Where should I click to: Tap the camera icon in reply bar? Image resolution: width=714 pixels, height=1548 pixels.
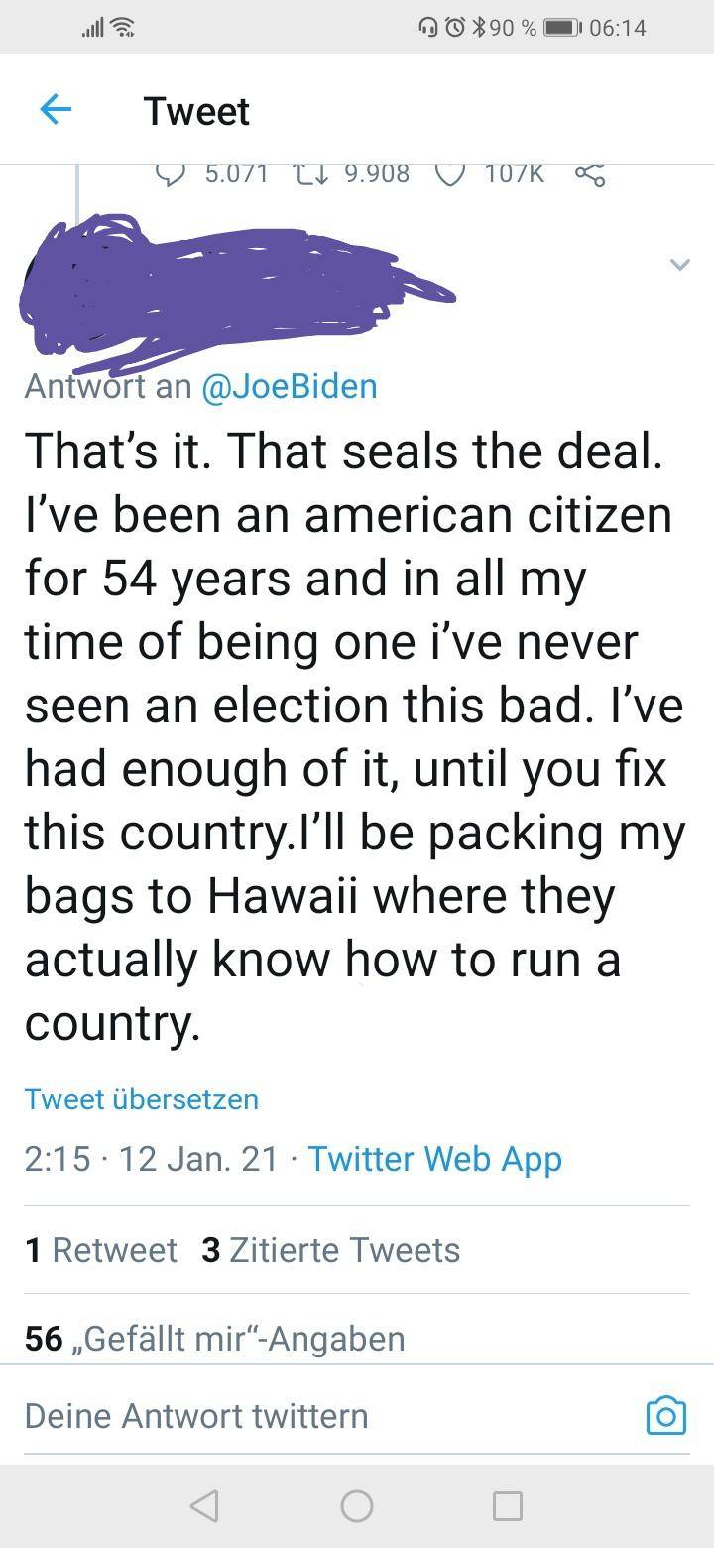tap(665, 1415)
